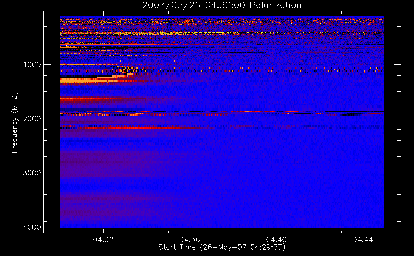Image resolution: width=414 pixels, height=256 pixels.
Task: Click the 04:36 time tick label
Action: pyautogui.click(x=190, y=240)
